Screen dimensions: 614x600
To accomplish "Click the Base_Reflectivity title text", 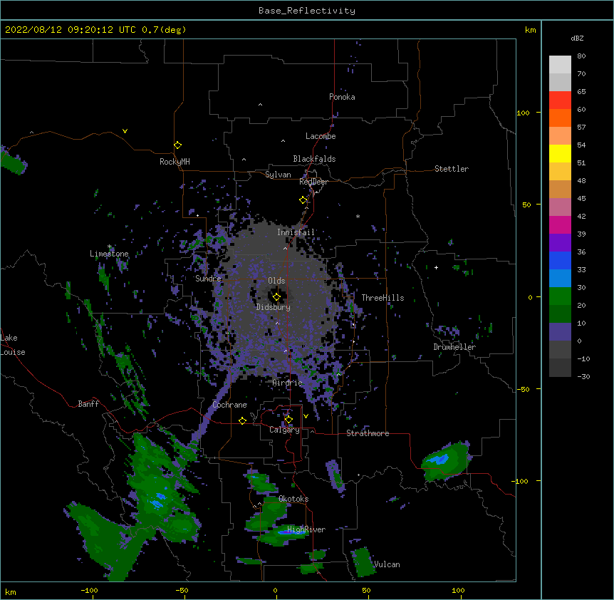I will click(307, 11).
